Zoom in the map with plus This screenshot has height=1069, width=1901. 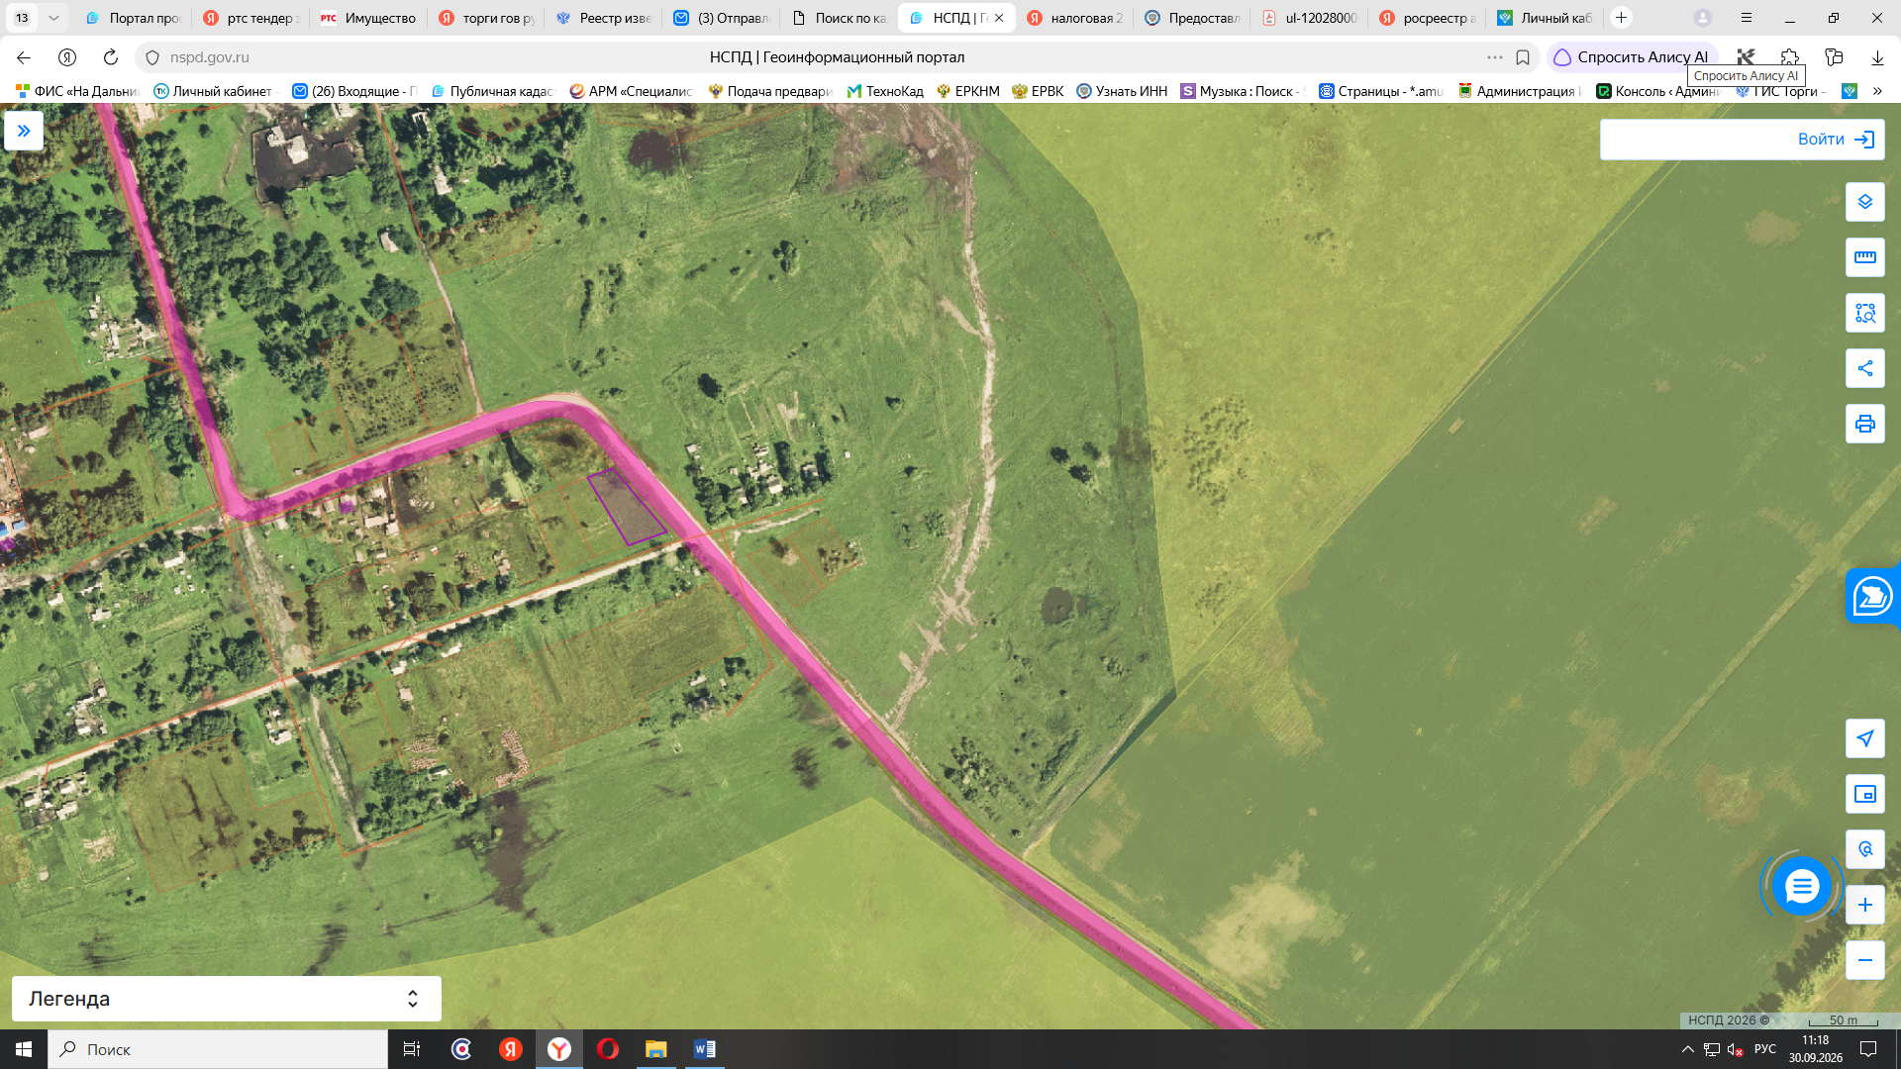pos(1865,905)
